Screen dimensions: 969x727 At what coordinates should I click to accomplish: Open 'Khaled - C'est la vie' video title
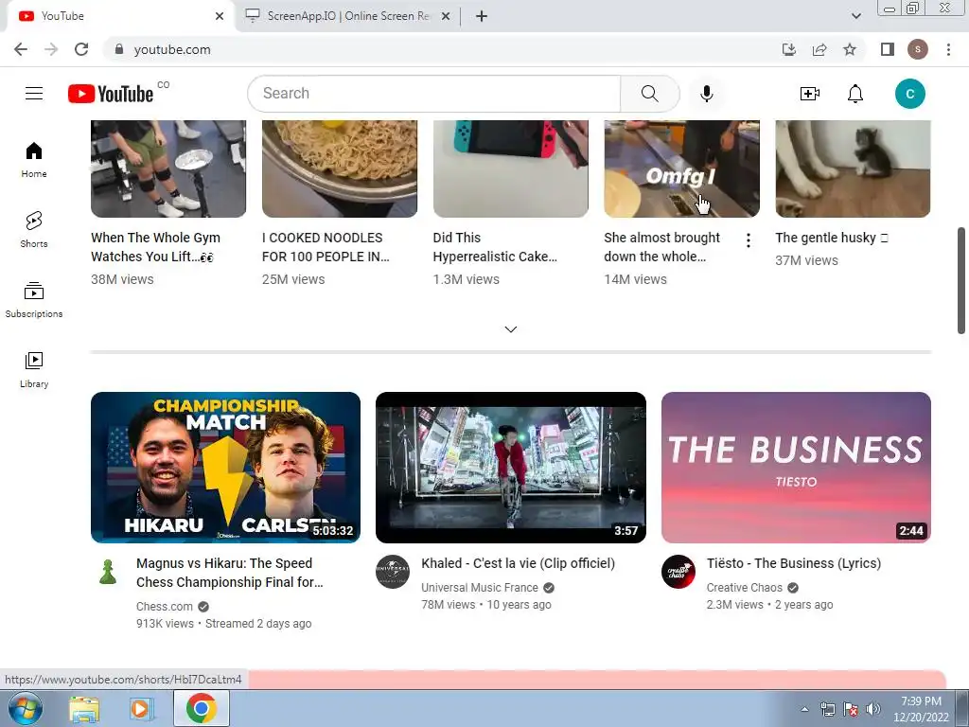click(x=518, y=563)
